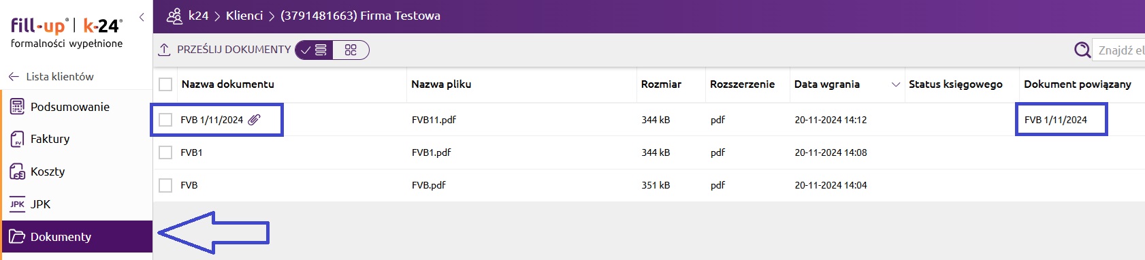Check the FVB1 document row checkbox

coord(165,152)
